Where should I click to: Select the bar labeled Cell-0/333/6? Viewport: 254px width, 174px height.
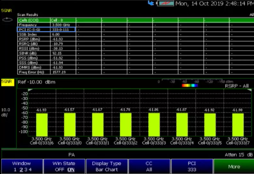42,125
